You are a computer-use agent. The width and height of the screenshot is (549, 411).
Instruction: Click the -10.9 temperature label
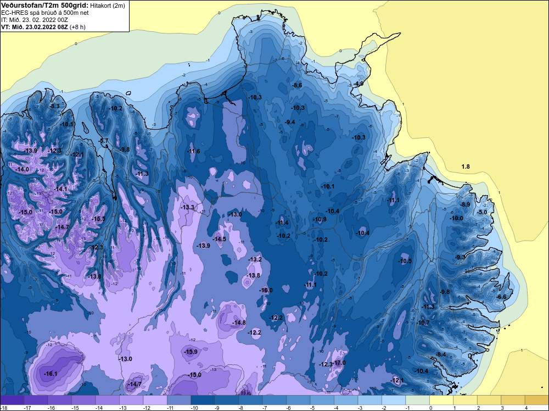[x=320, y=219]
